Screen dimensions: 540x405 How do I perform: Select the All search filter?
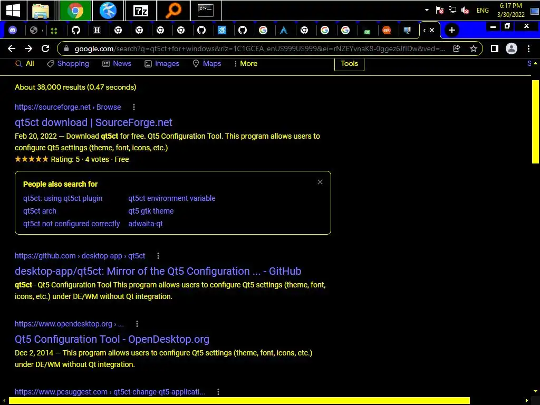coord(25,63)
